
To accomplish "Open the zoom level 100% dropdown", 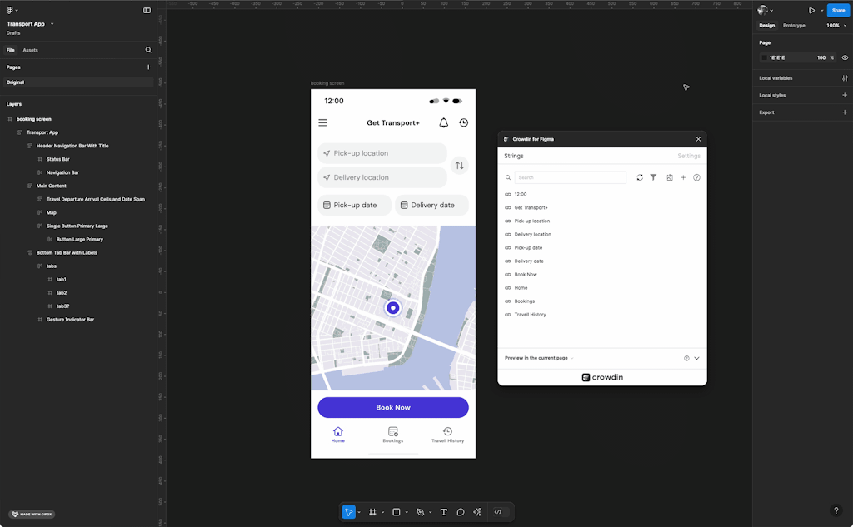I will [834, 26].
